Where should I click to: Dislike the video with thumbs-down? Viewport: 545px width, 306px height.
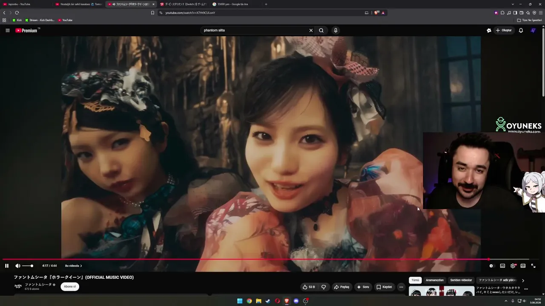(324, 287)
